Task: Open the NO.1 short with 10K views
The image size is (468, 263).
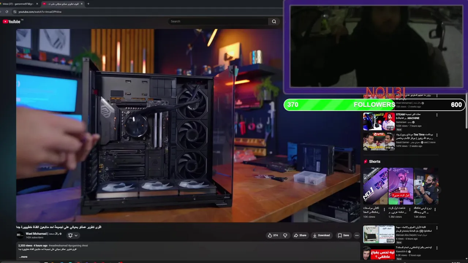Action: 375,186
